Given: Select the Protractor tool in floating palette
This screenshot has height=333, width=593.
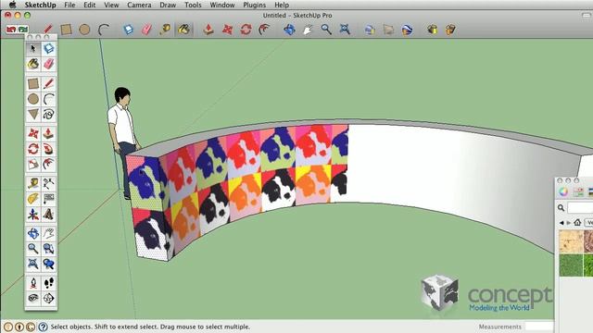Looking at the screenshot, I should (x=33, y=199).
